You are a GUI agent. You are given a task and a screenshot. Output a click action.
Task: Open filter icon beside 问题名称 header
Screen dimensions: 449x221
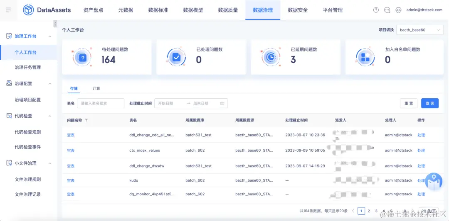86,120
